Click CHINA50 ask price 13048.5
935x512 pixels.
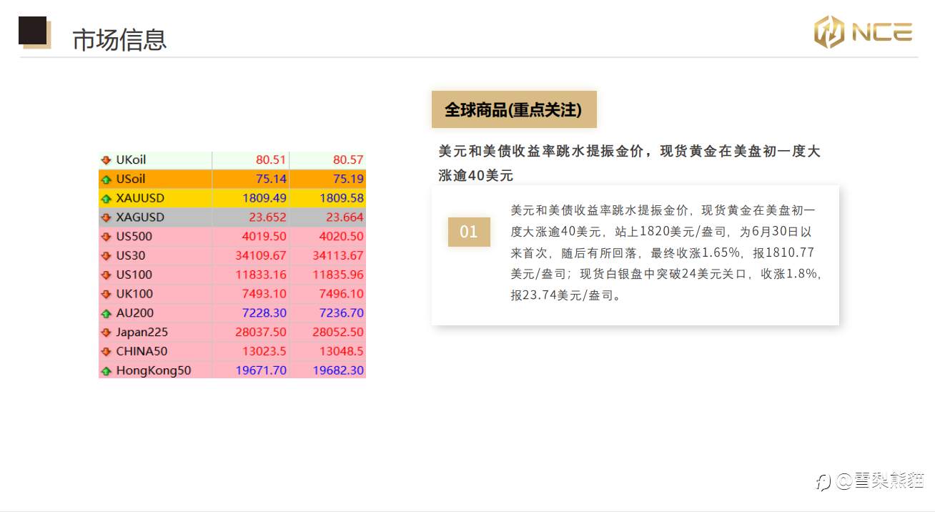(x=342, y=352)
